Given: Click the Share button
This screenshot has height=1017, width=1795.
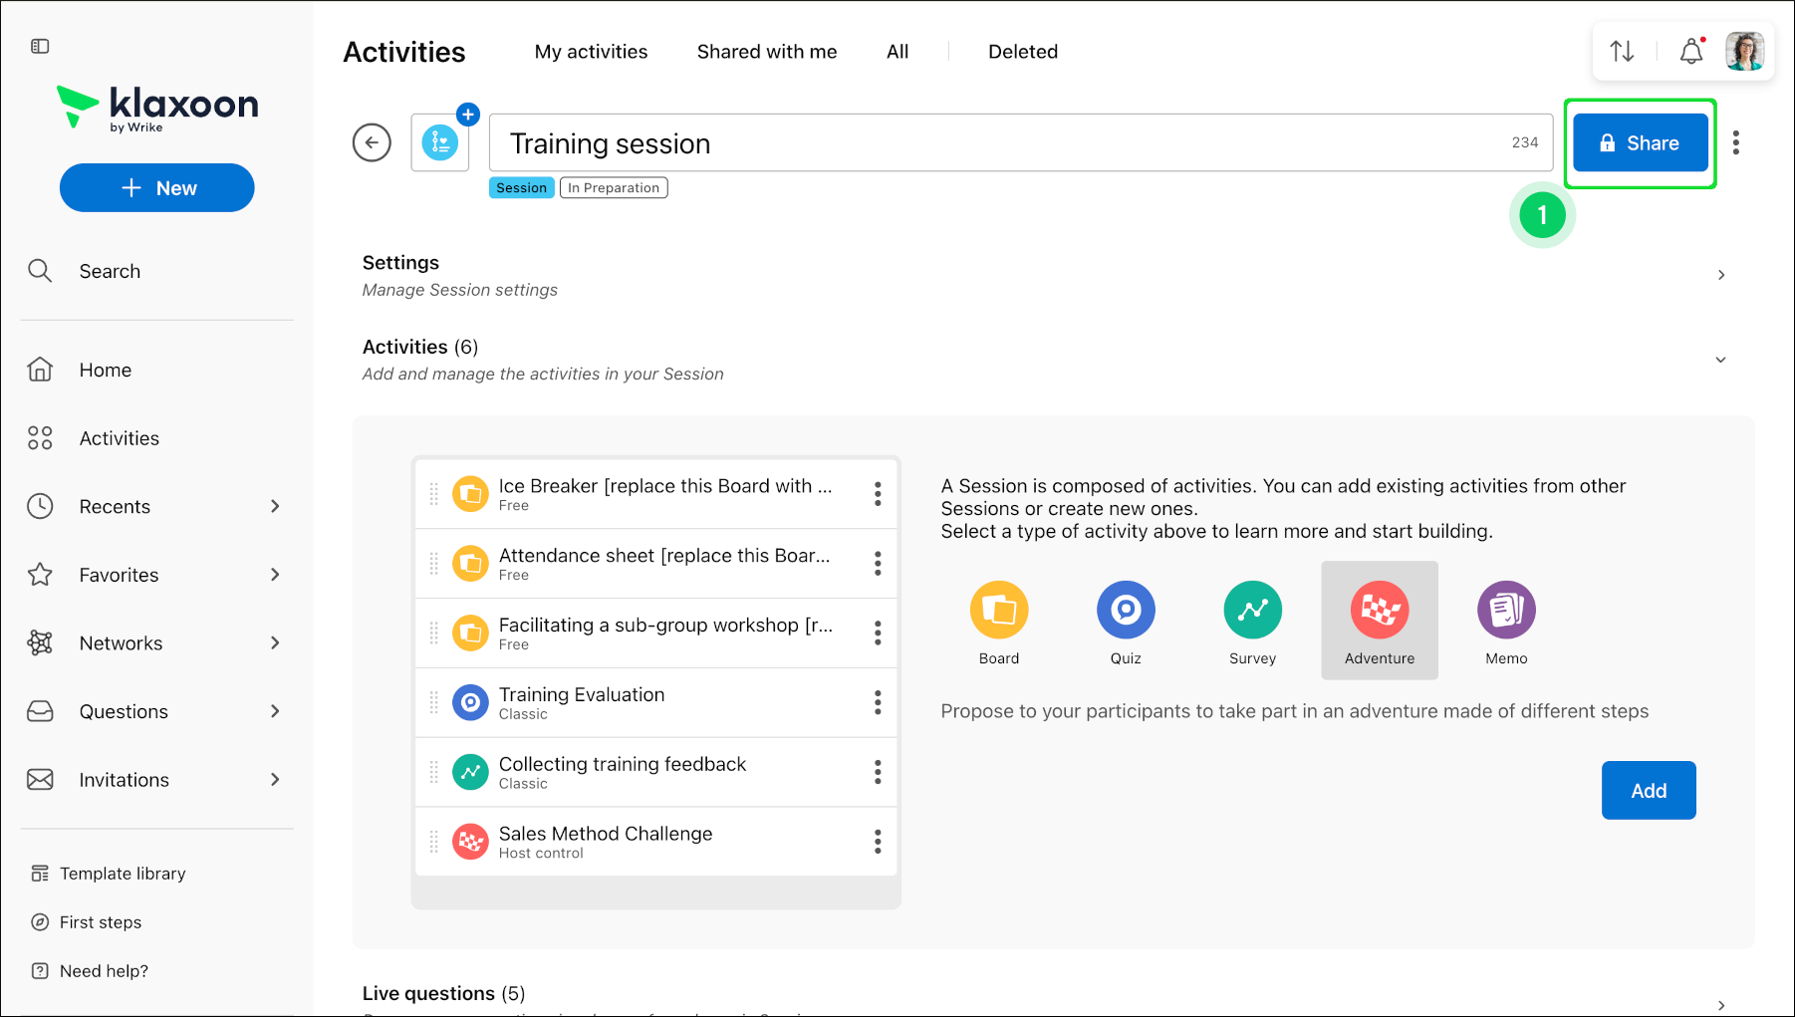Looking at the screenshot, I should (x=1641, y=142).
